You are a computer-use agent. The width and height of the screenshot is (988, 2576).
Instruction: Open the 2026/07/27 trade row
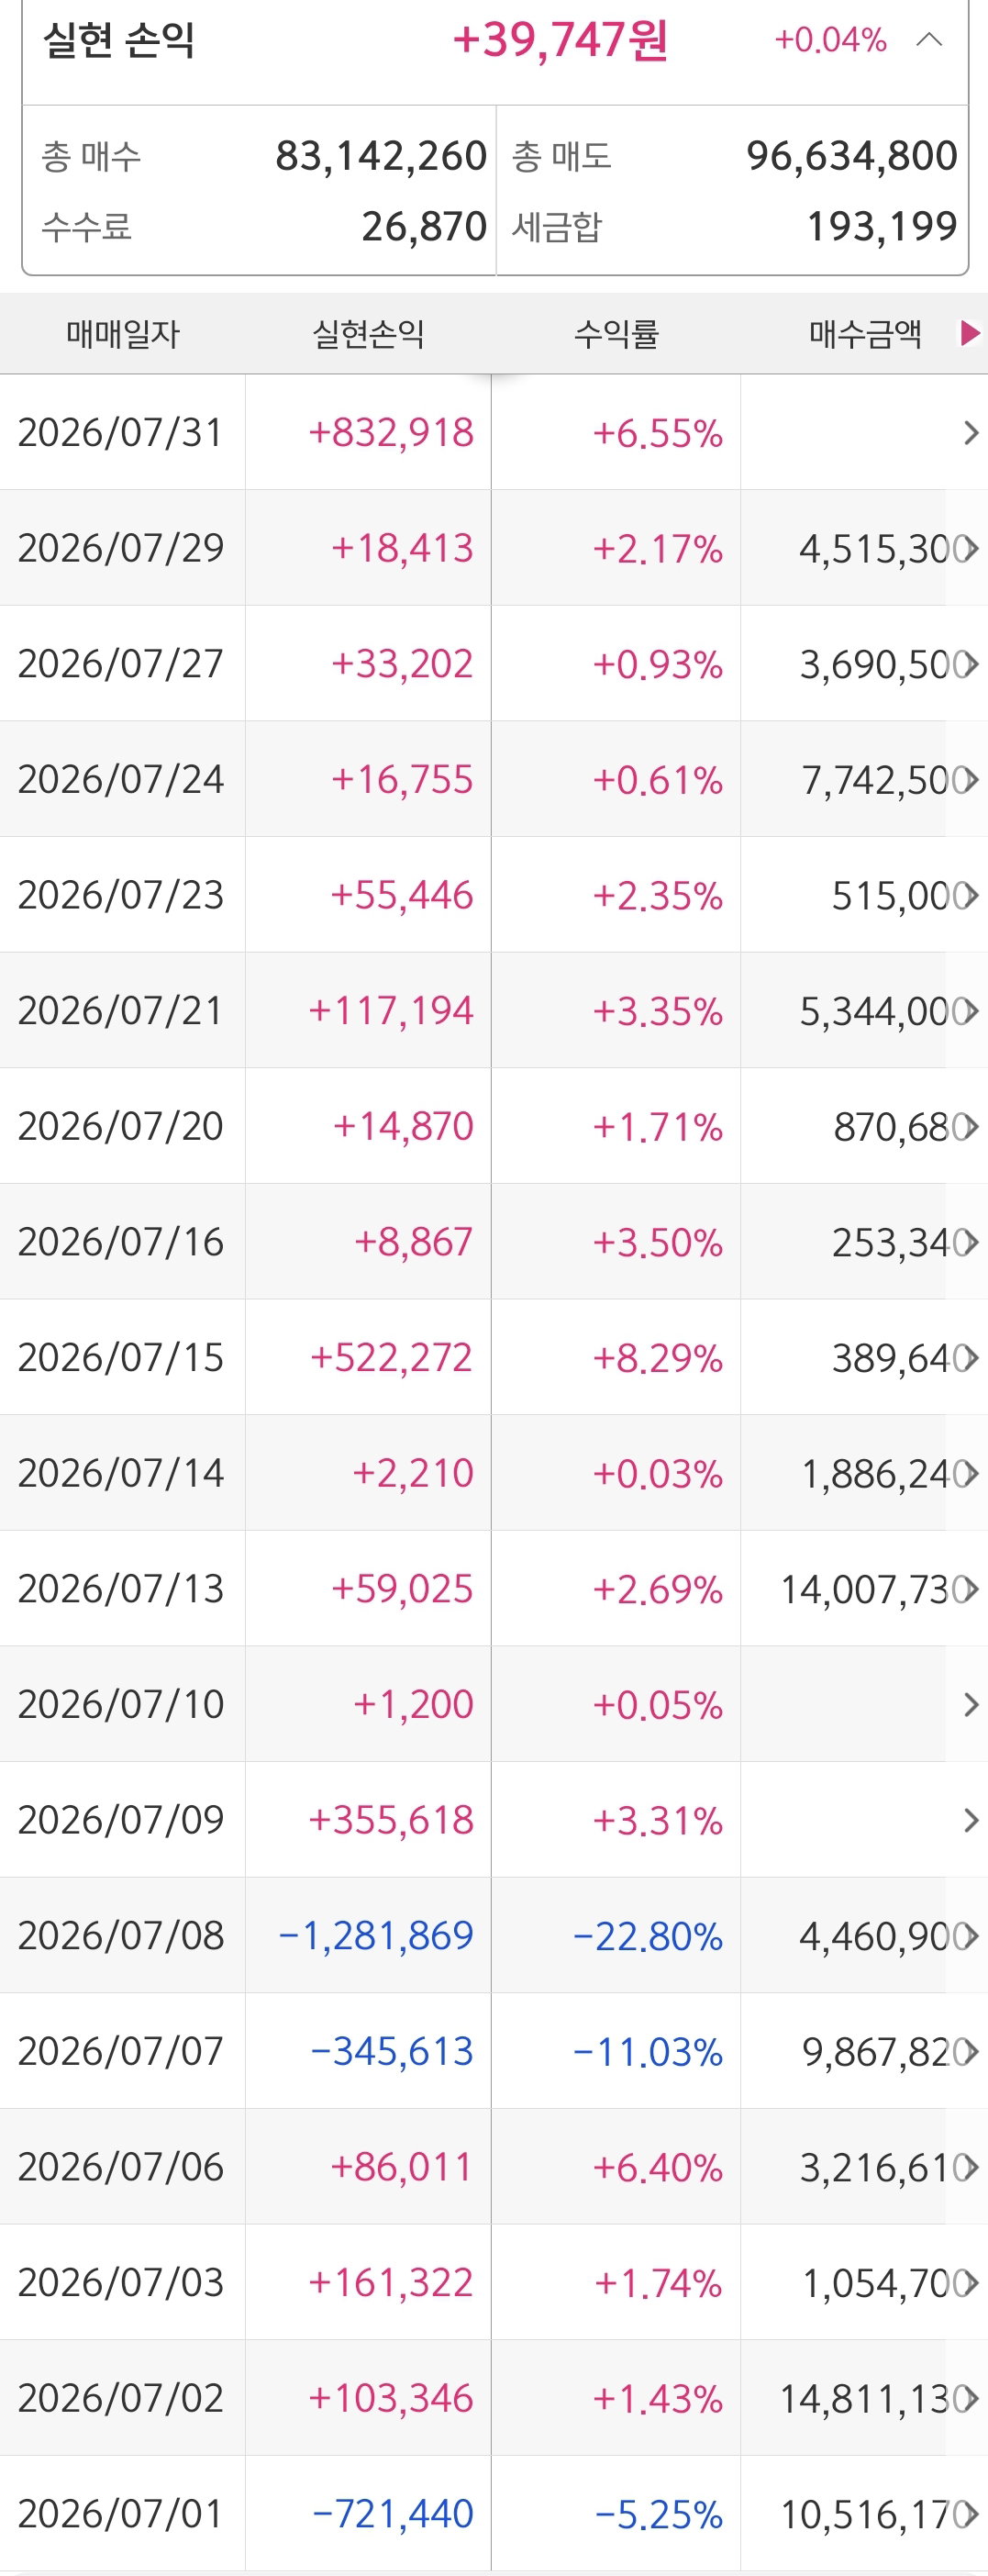click(494, 664)
